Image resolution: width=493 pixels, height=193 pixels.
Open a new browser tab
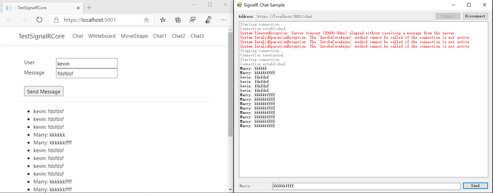[89, 7]
